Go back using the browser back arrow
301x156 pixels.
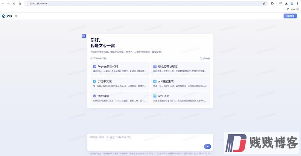pos(3,3)
